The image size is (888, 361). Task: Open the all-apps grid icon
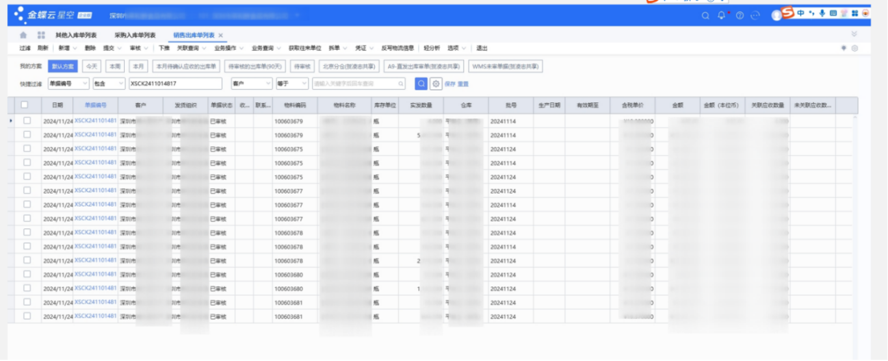pos(42,35)
